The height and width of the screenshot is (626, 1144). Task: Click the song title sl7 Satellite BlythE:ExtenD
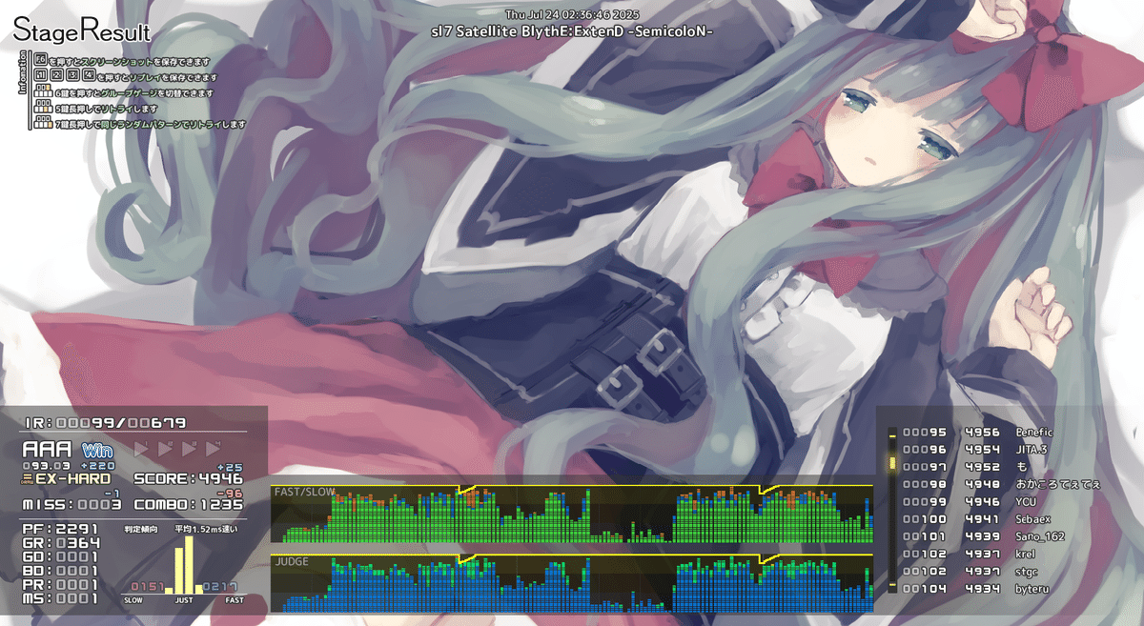(x=573, y=31)
